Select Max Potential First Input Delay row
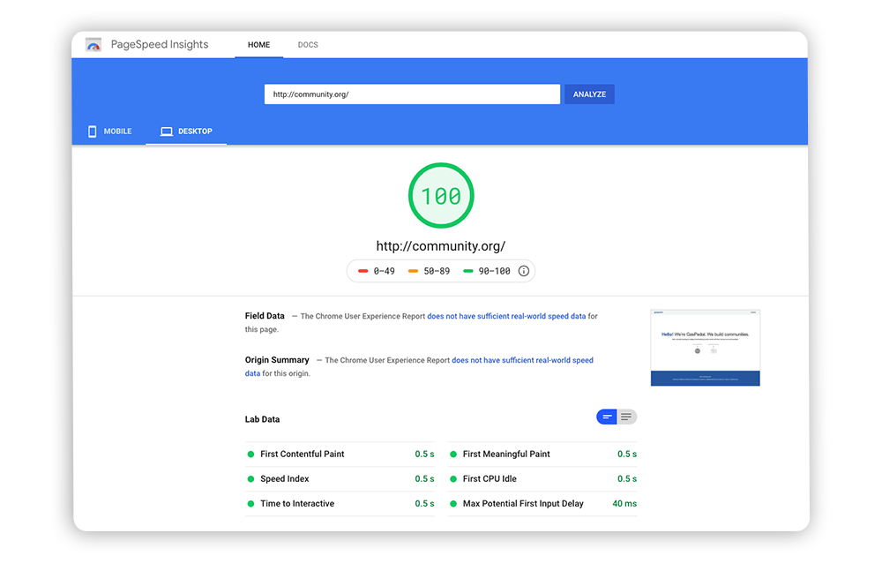882x571 pixels. (542, 503)
